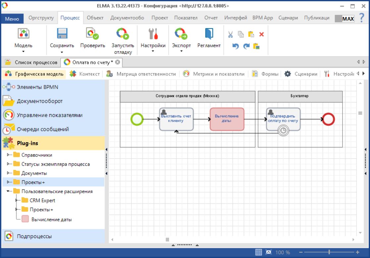
Task: Switch to the Документообо ribbon tab
Action: 127,18
